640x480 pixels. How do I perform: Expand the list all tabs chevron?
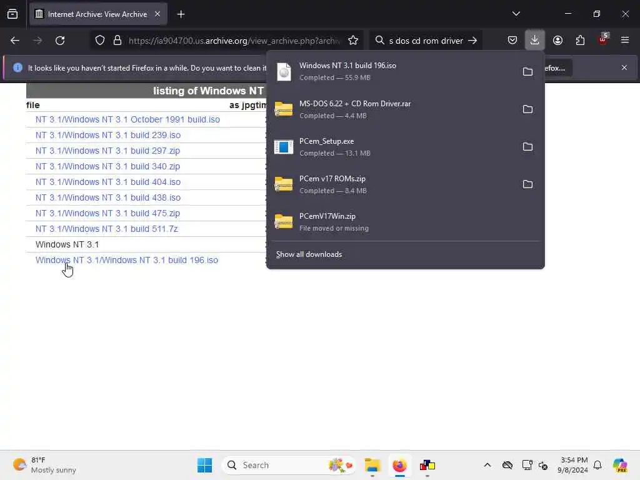(x=516, y=14)
